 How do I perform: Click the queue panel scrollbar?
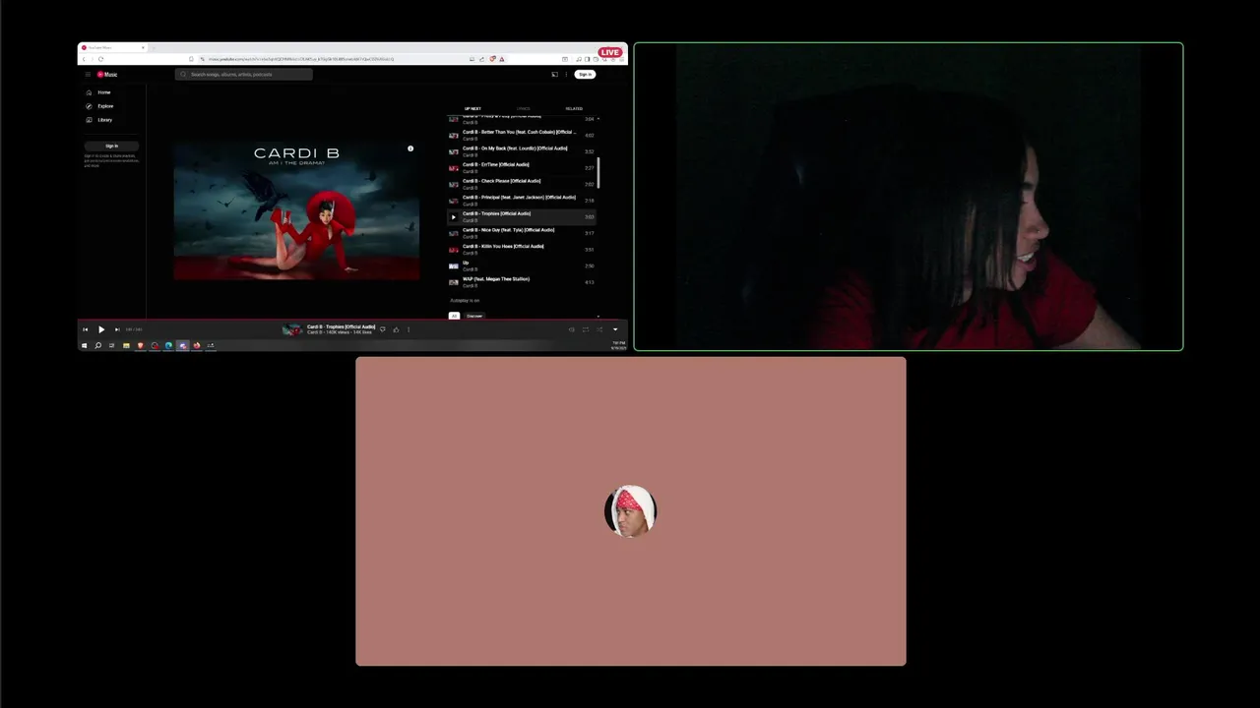598,172
